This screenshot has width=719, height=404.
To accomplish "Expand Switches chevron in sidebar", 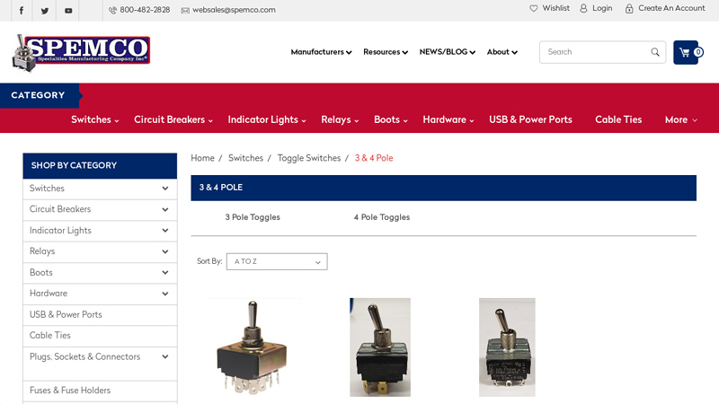I will [x=165, y=189].
